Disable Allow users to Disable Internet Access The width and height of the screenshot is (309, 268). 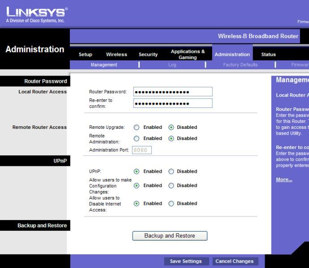171,204
